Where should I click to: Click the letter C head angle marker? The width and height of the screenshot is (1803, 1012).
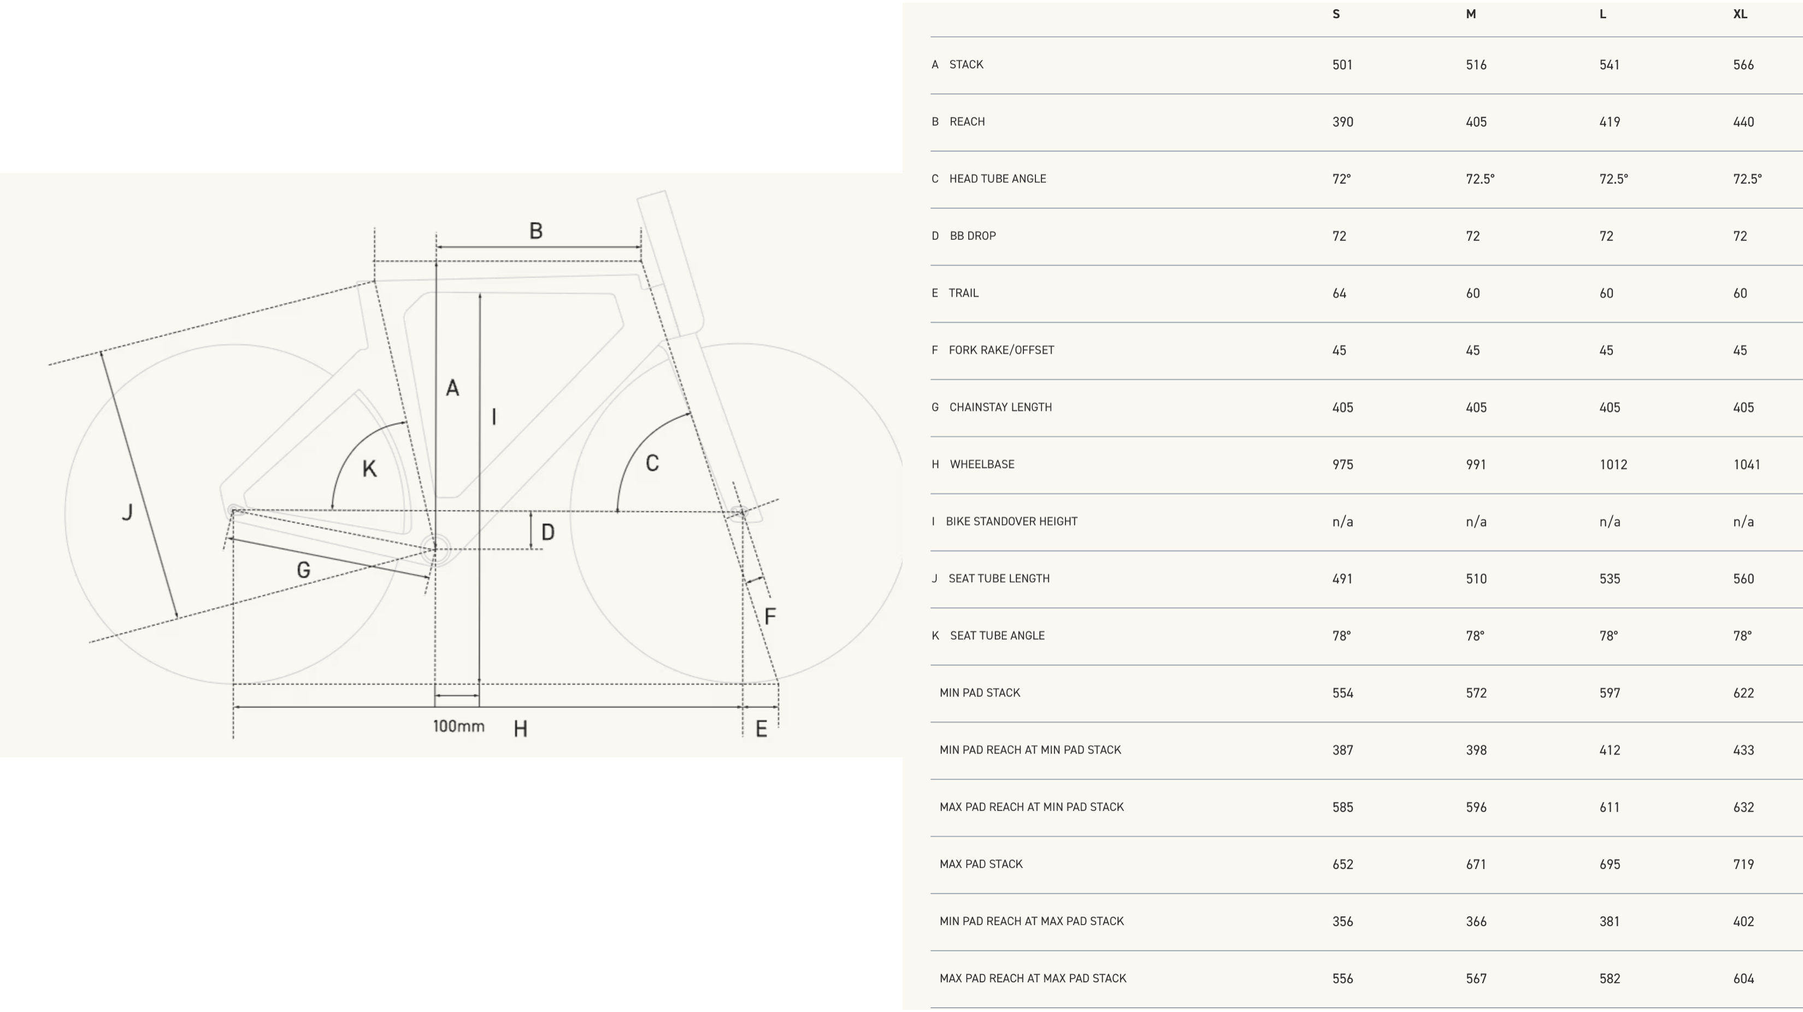pyautogui.click(x=652, y=463)
